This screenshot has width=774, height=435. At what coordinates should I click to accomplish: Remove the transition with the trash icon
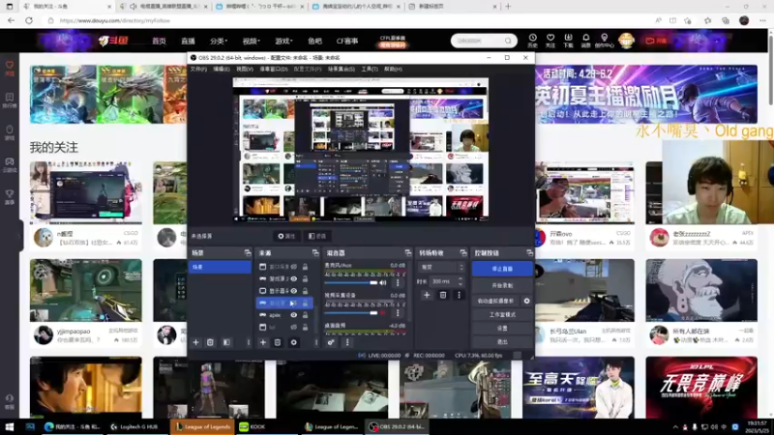point(443,295)
